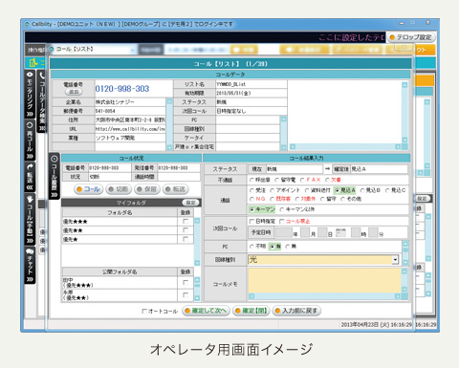The width and height of the screenshot is (459, 368).
Task: Click the yellow icon below the 操作 tab
Action: pyautogui.click(x=33, y=62)
